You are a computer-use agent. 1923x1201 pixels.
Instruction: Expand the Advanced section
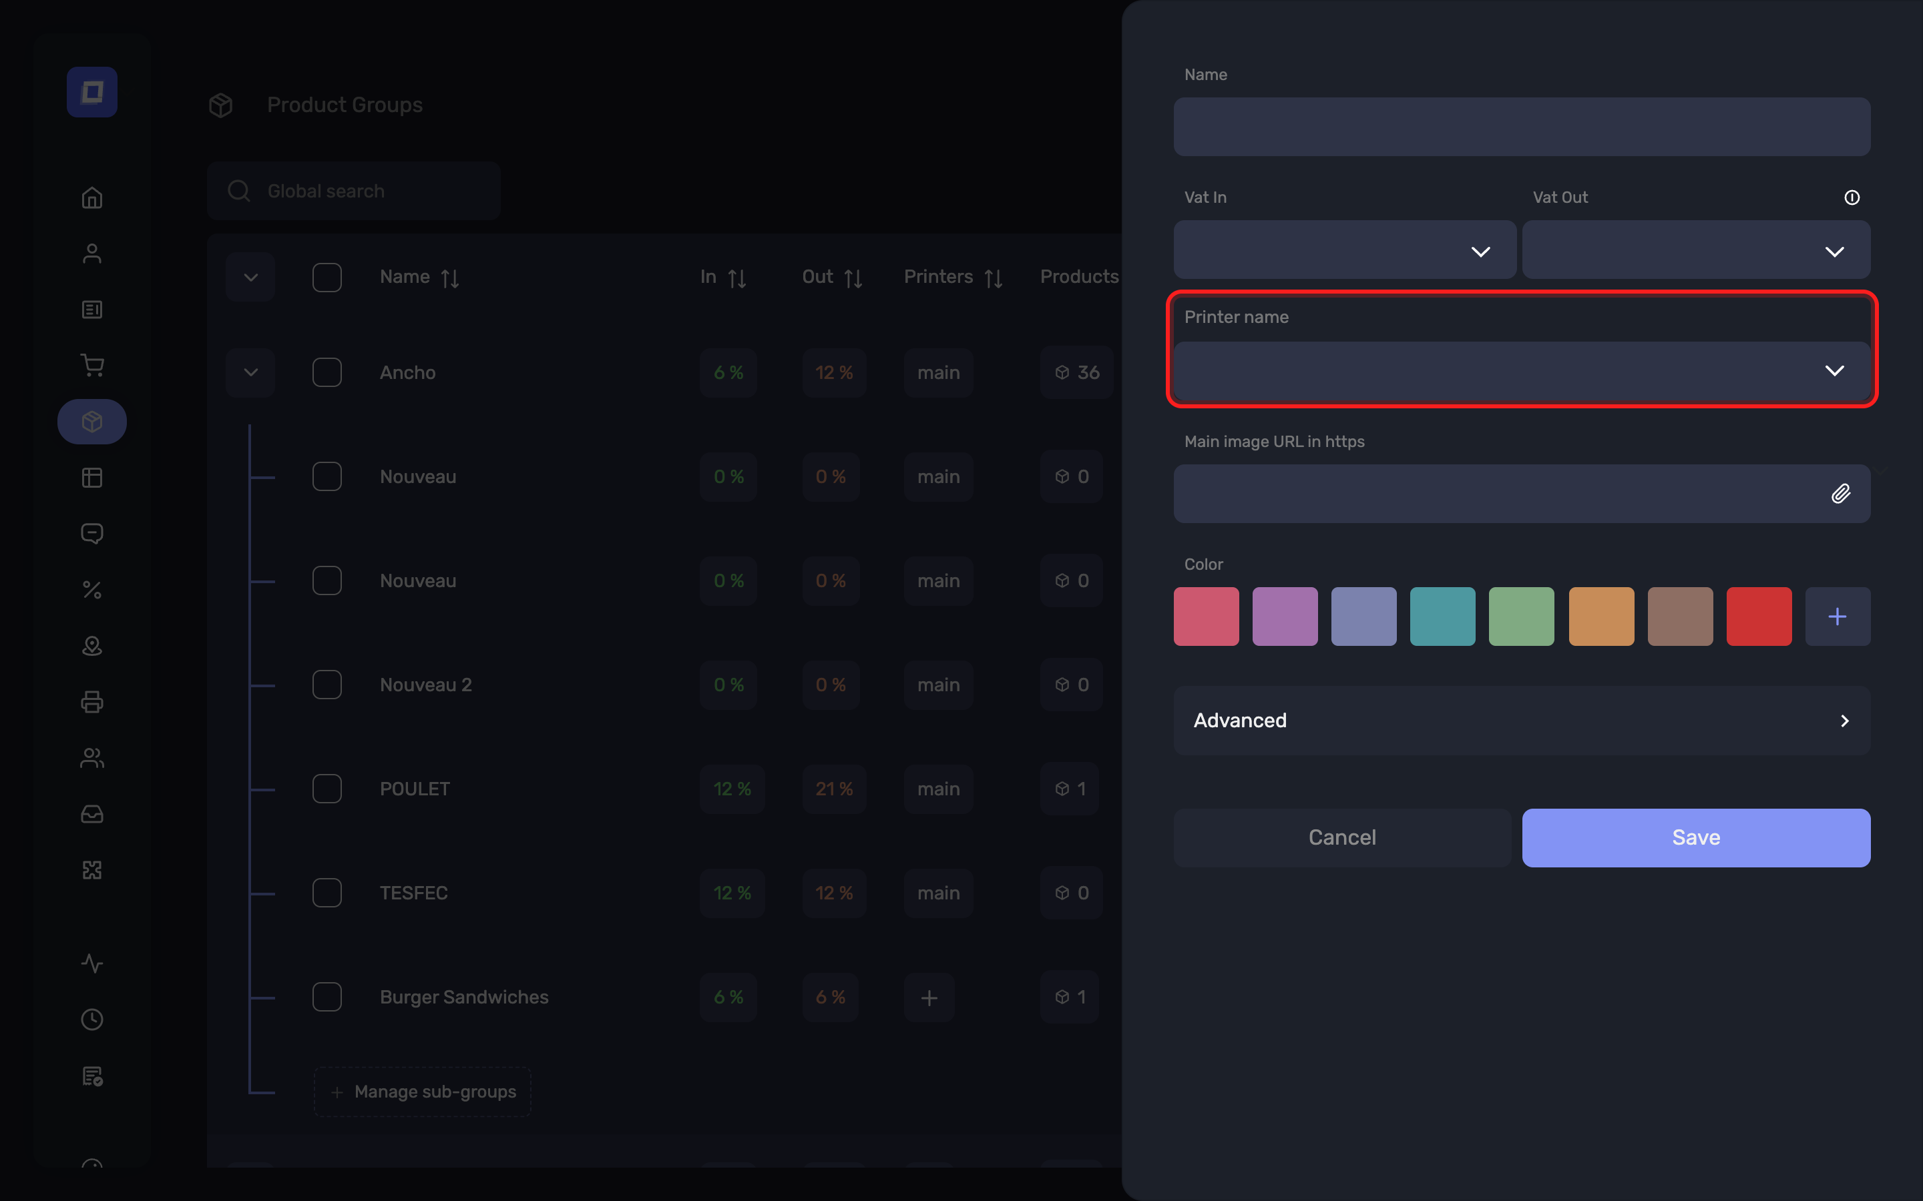point(1522,721)
